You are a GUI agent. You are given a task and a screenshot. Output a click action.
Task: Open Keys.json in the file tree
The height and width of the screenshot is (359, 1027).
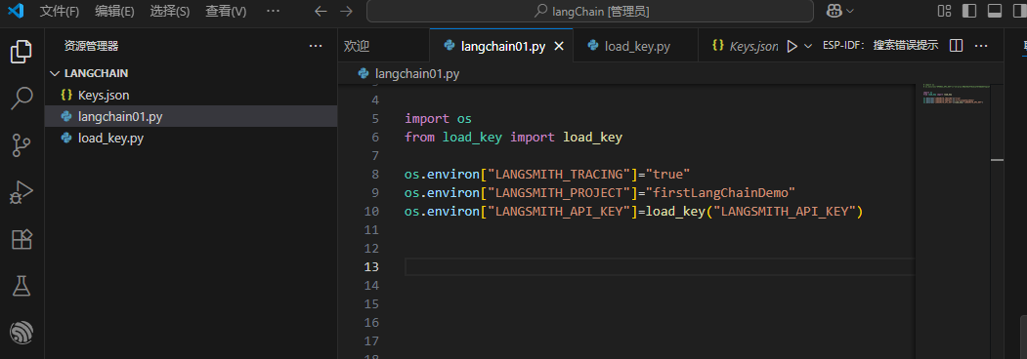tap(192, 95)
